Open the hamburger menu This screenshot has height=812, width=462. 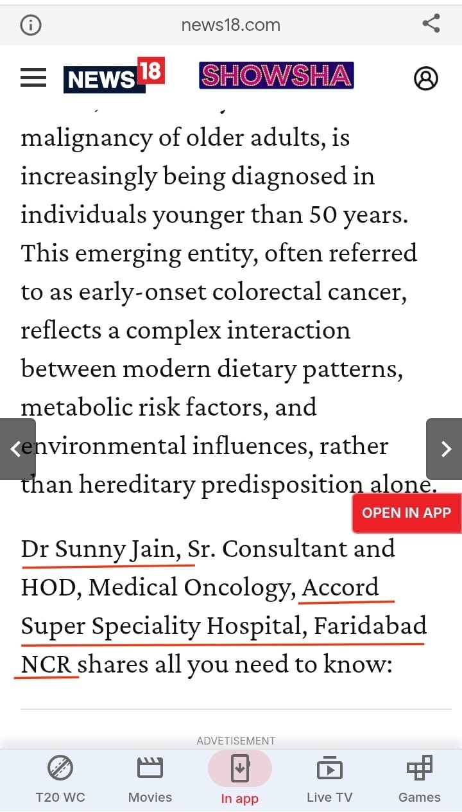(33, 78)
